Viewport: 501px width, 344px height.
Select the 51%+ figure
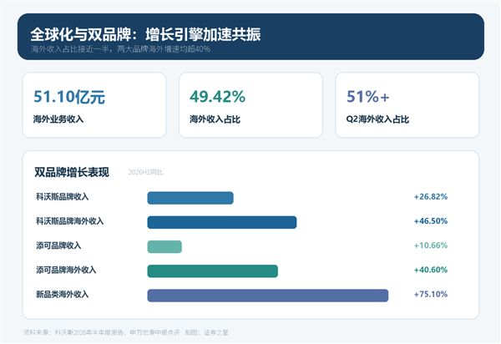click(368, 97)
